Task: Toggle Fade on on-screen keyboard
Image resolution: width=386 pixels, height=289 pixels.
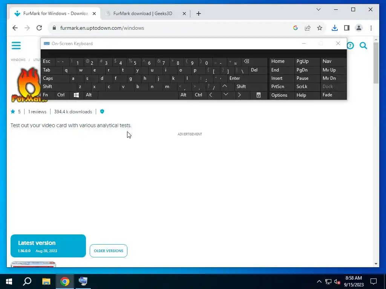Action: (x=333, y=95)
